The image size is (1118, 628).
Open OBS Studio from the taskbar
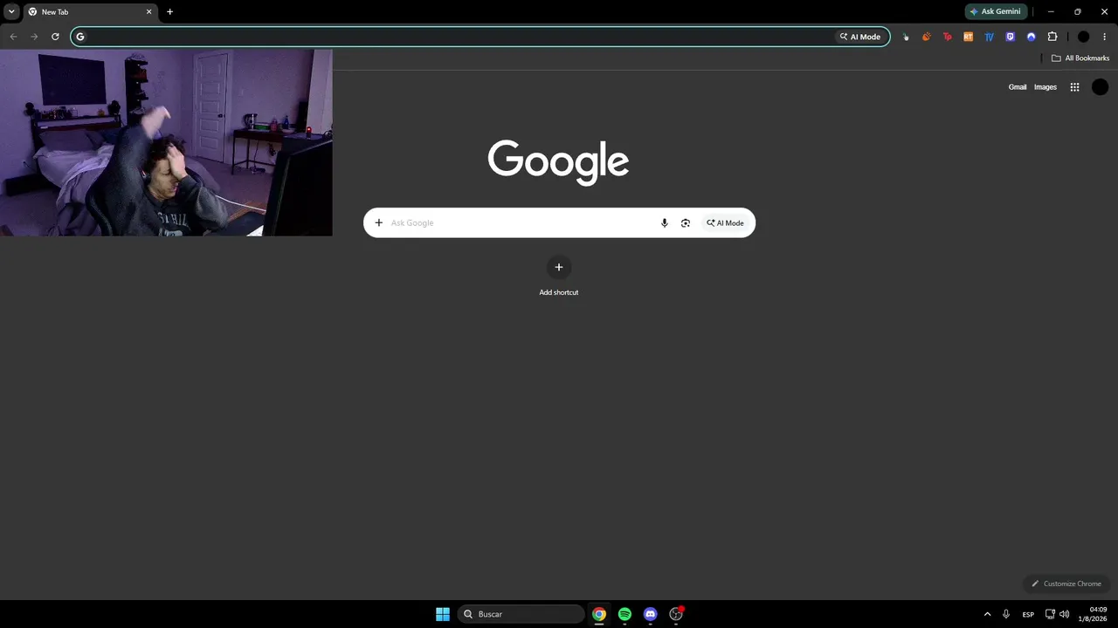(676, 614)
